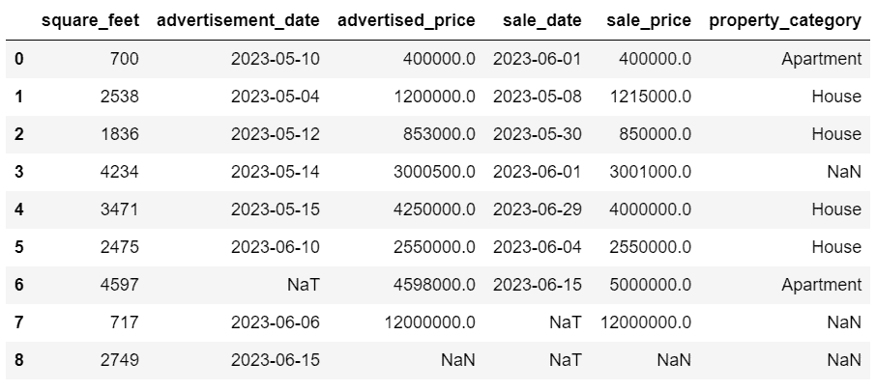Select row index 3
The image size is (876, 391).
[18, 172]
